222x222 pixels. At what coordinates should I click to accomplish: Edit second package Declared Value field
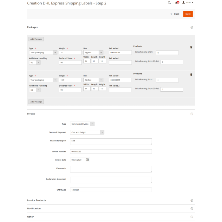(70, 90)
